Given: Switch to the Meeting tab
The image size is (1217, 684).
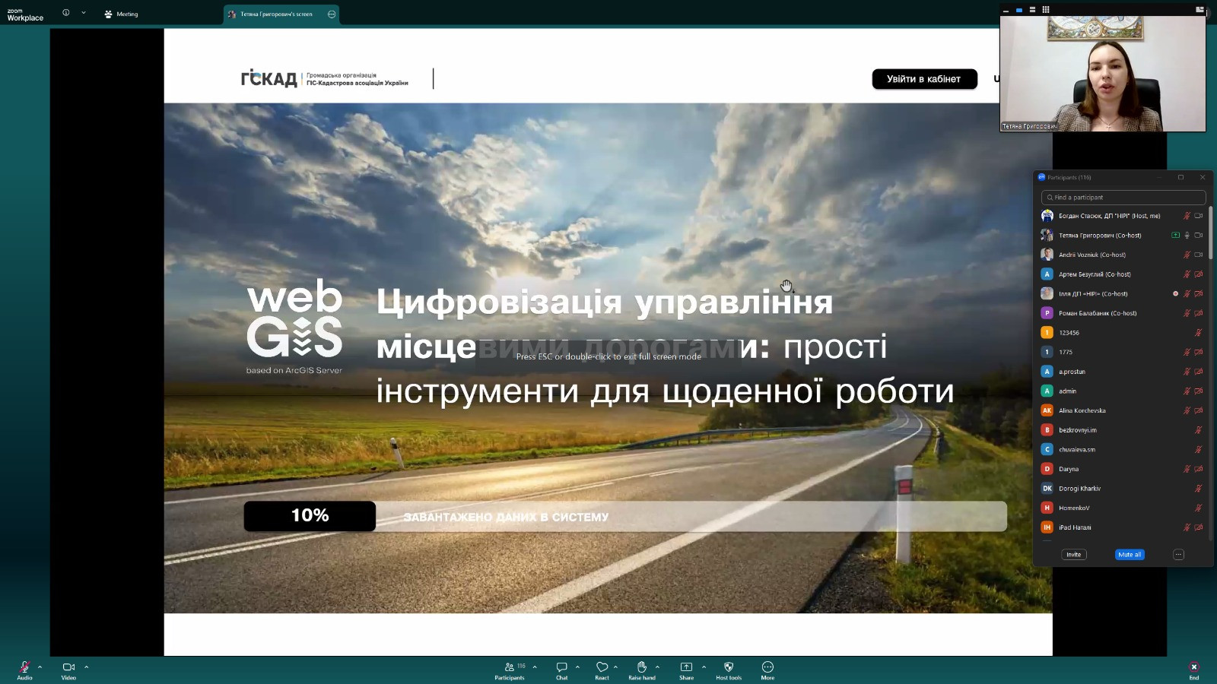Looking at the screenshot, I should (122, 14).
